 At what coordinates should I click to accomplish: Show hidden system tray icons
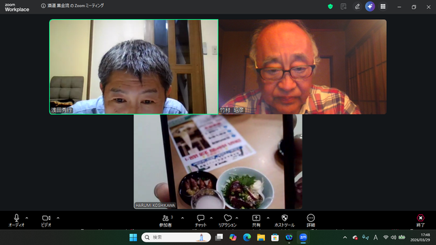click(x=345, y=238)
